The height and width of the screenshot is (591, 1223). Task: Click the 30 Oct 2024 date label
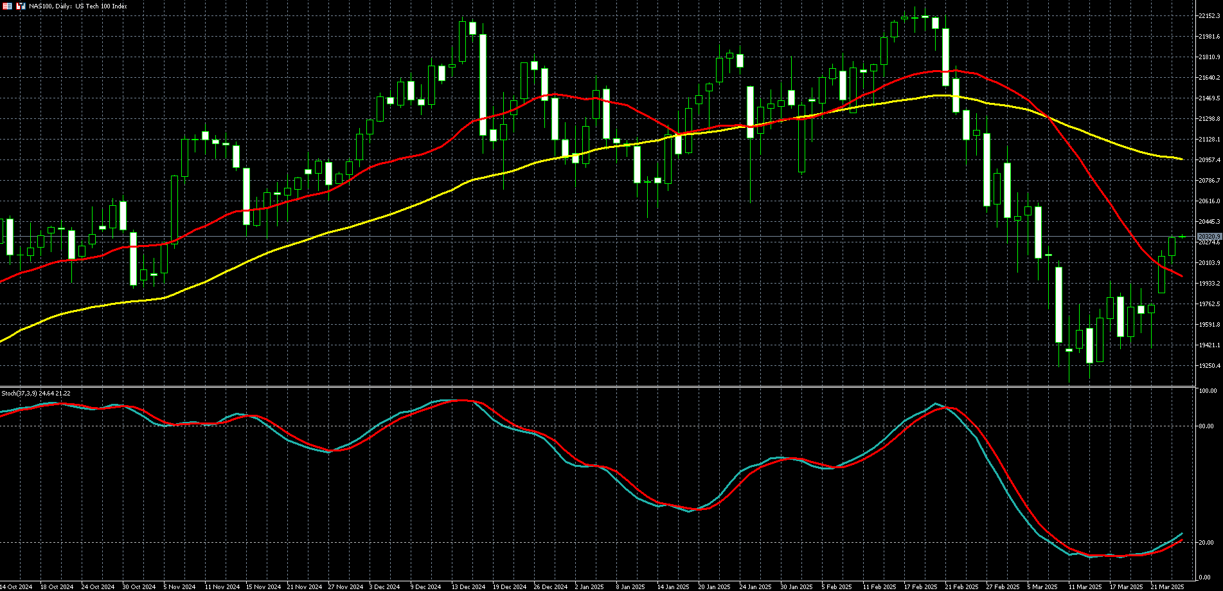click(139, 587)
